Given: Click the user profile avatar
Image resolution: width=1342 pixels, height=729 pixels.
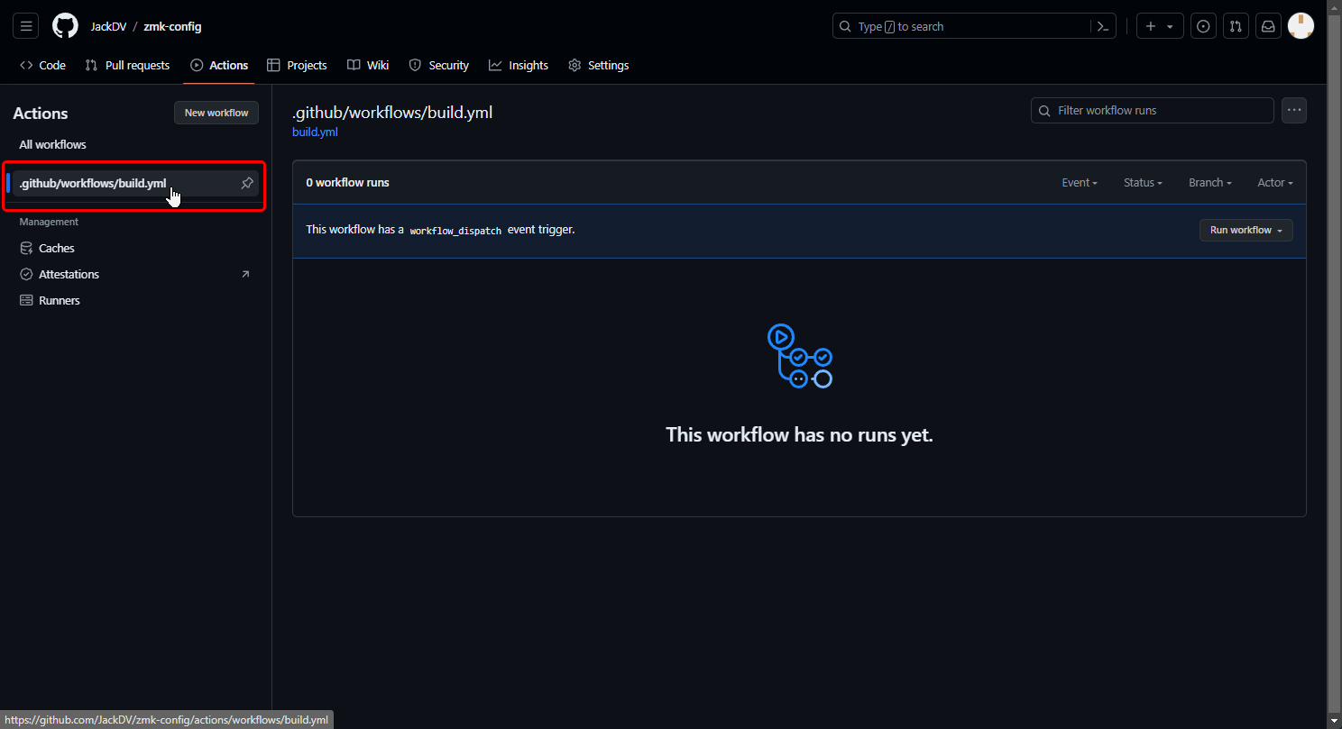Looking at the screenshot, I should point(1301,26).
